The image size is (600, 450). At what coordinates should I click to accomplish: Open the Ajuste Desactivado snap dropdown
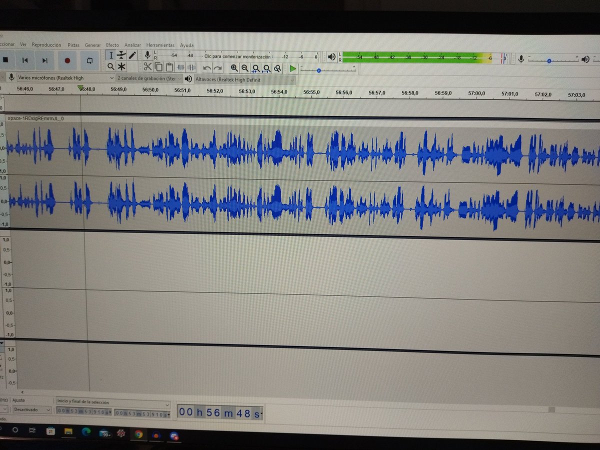(x=31, y=409)
